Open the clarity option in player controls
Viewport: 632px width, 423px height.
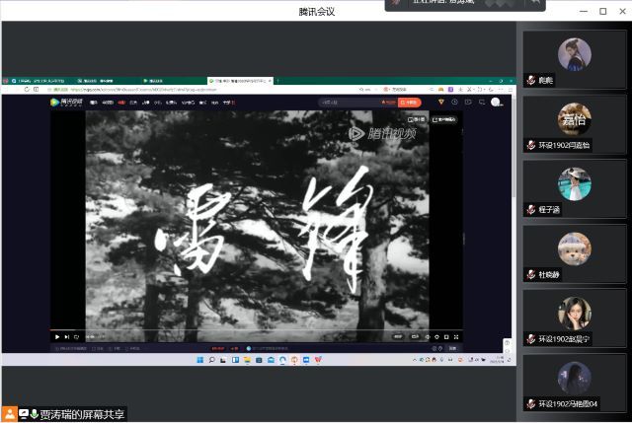pyautogui.click(x=398, y=337)
